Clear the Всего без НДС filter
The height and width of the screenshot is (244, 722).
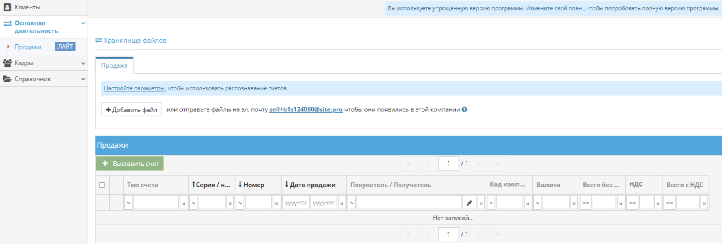click(x=621, y=203)
